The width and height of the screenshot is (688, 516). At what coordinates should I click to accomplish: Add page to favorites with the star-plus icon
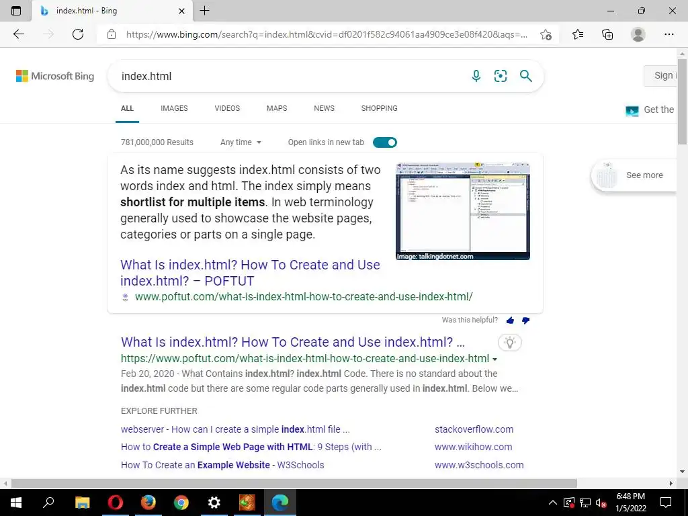coord(546,35)
